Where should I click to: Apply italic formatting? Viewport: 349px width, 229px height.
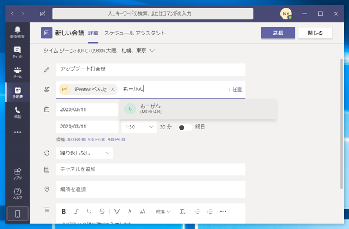[76, 212]
